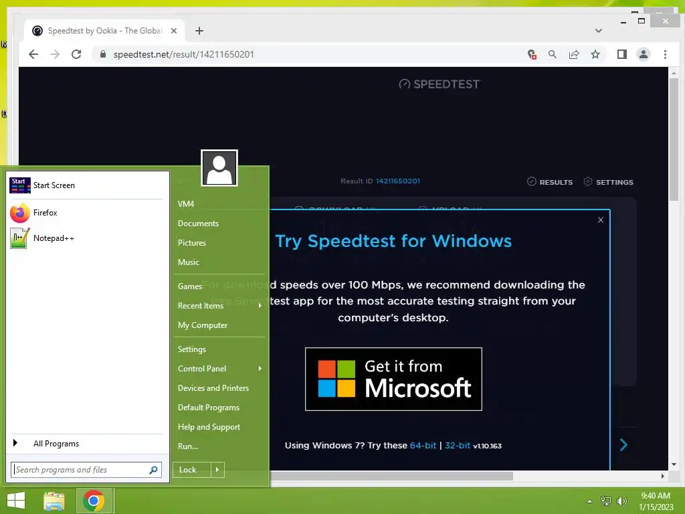Open the tab search chevron
Screen dimensions: 685x514
599,31
